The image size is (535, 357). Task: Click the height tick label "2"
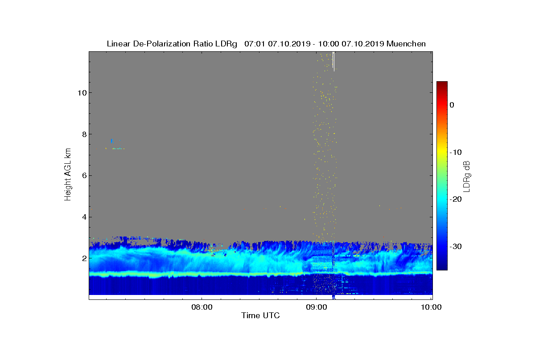tap(83, 258)
